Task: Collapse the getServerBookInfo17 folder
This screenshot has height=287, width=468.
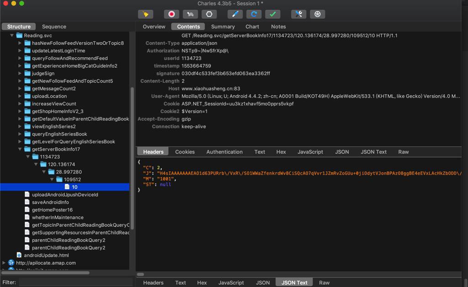Action: point(20,149)
